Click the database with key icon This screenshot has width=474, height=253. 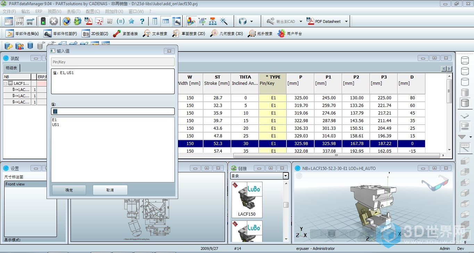coord(9,46)
